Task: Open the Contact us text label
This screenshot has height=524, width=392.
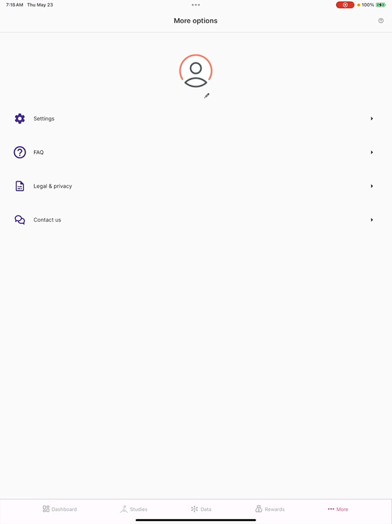Action: pos(47,220)
